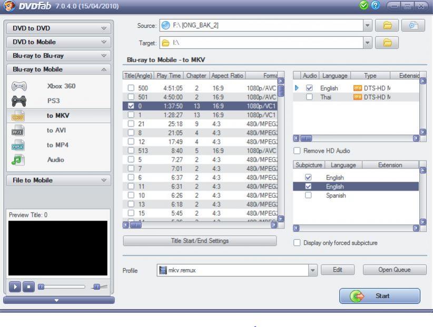This screenshot has width=433, height=327.
Task: Check the title 21 checkbox
Action: [131, 124]
